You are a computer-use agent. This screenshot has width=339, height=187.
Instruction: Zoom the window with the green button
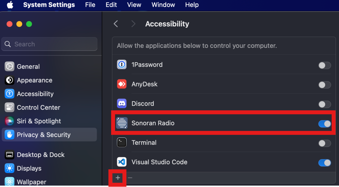tap(29, 24)
